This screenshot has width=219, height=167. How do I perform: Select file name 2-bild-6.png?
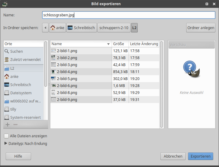pyautogui.click(x=67, y=86)
